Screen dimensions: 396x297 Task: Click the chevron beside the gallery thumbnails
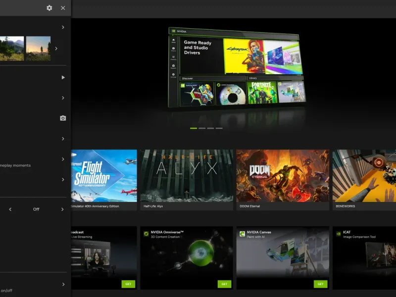pos(56,49)
